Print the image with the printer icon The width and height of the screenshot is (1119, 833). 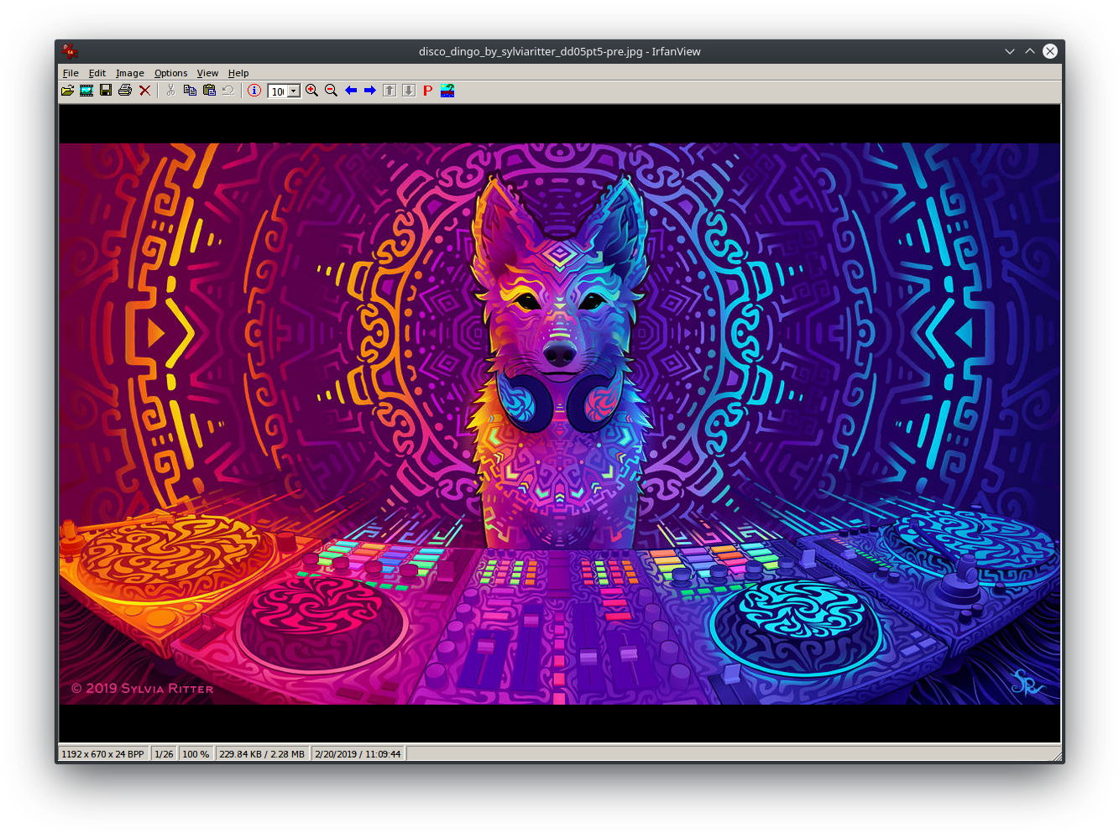[125, 91]
